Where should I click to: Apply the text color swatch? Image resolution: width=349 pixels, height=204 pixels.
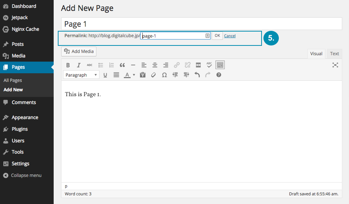coord(127,75)
